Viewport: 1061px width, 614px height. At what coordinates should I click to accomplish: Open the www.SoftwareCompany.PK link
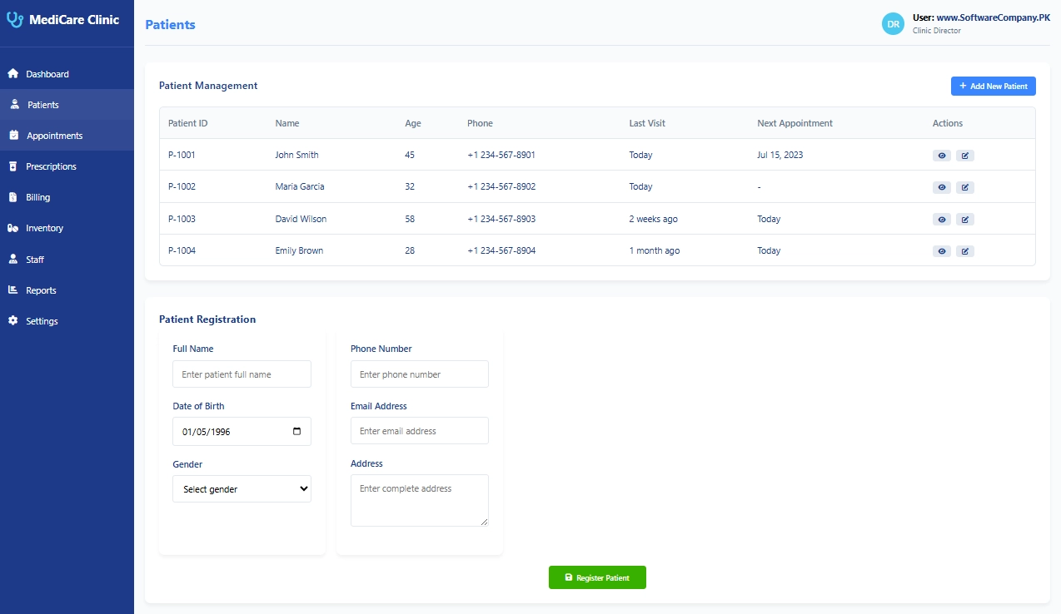coord(994,17)
